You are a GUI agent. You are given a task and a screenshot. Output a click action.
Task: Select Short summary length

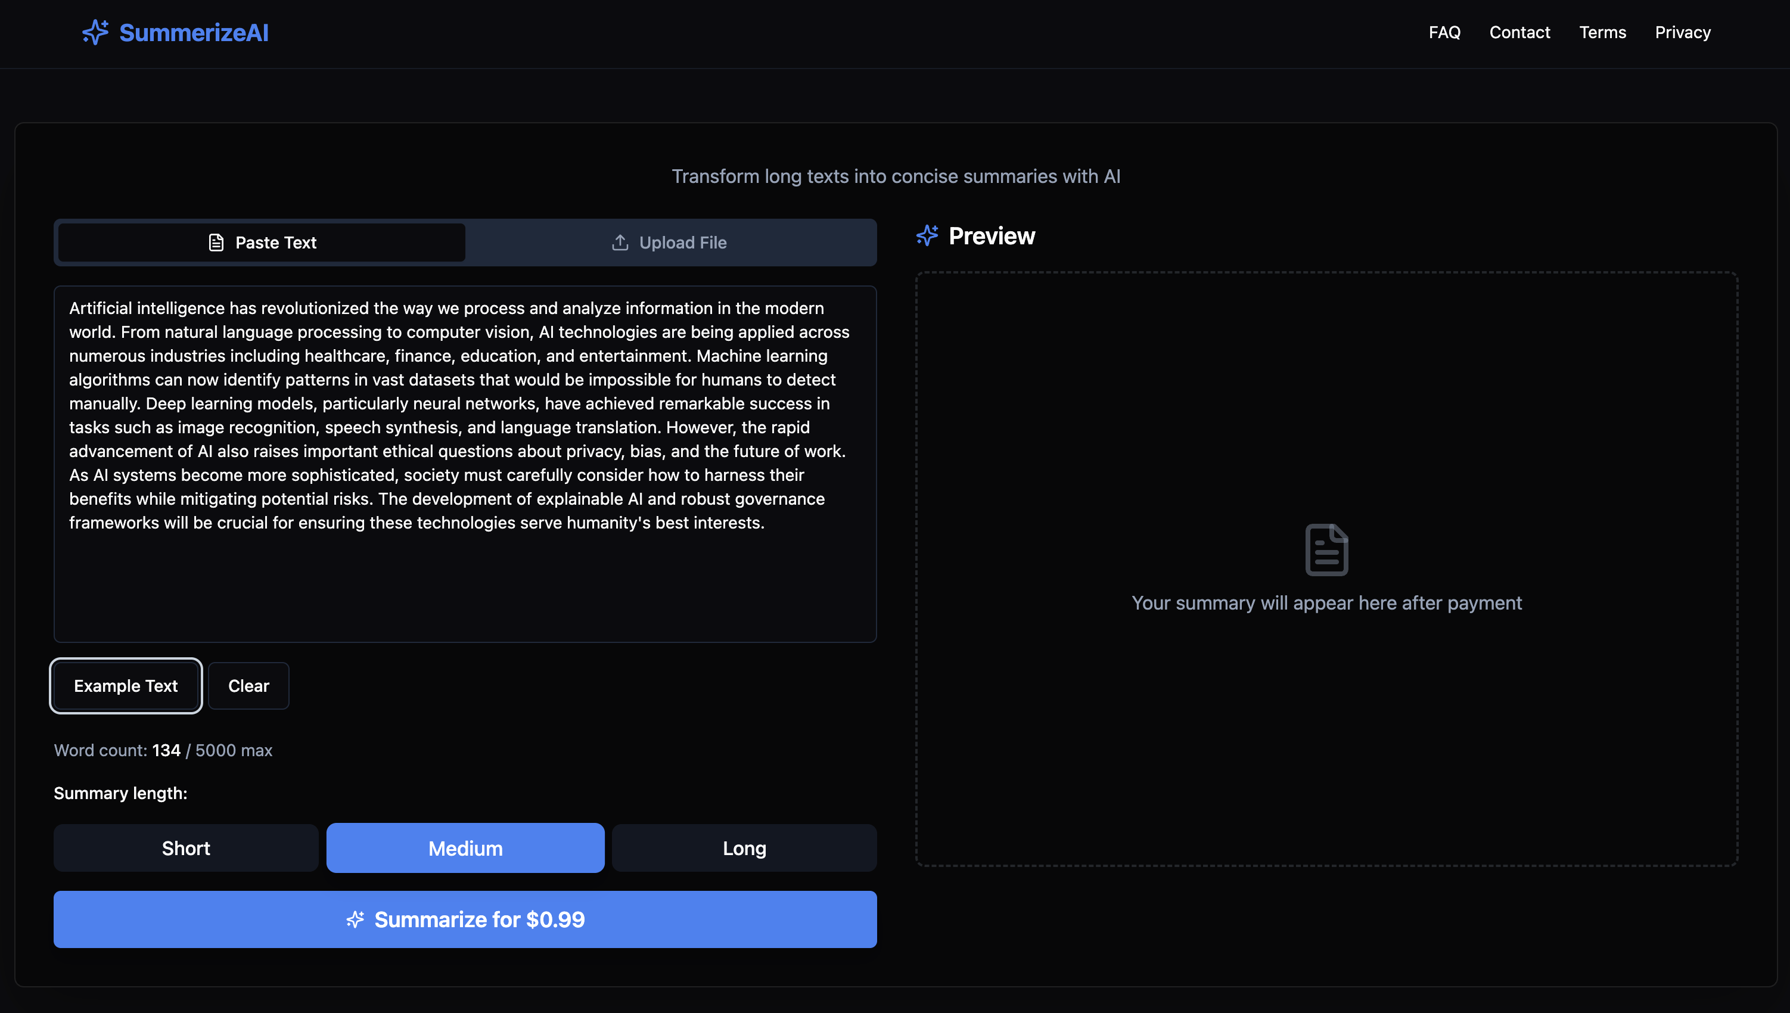tap(186, 848)
